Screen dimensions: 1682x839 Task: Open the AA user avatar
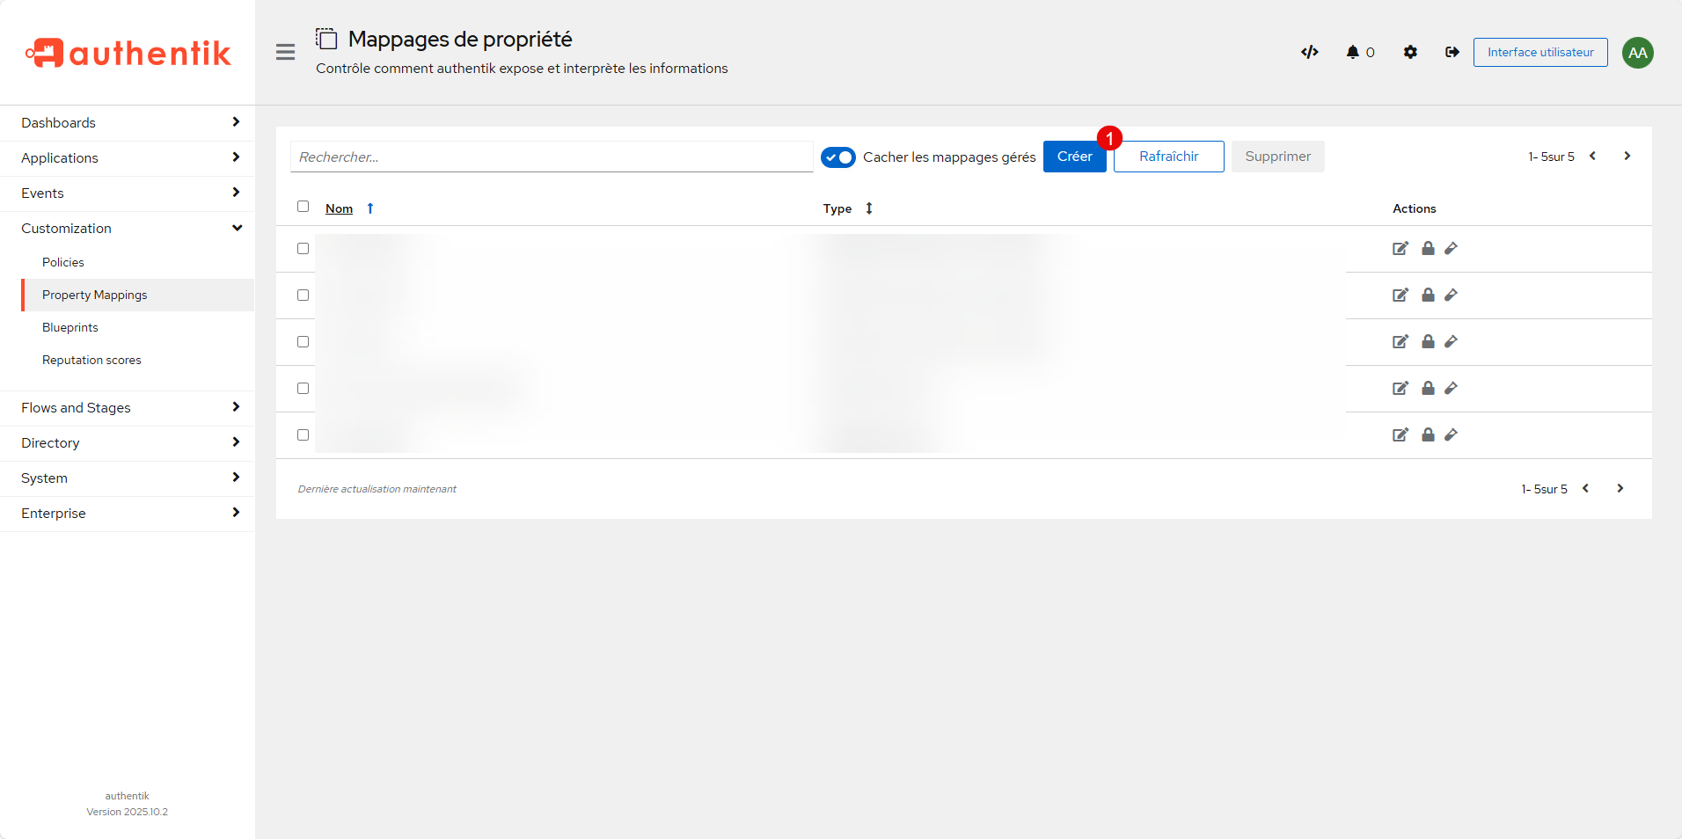coord(1637,53)
